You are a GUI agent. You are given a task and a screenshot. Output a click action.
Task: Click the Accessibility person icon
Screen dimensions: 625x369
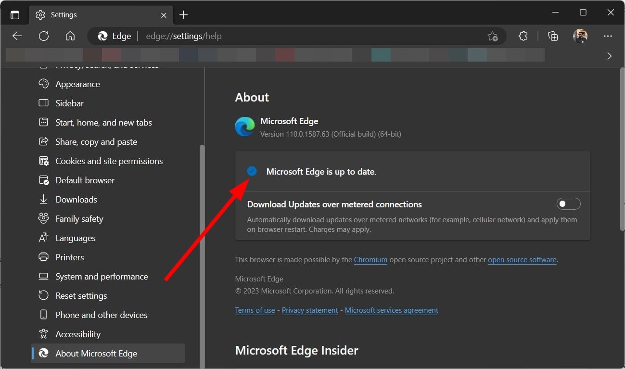pyautogui.click(x=43, y=334)
